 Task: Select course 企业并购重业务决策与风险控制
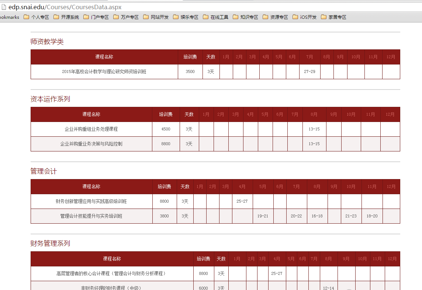point(91,144)
